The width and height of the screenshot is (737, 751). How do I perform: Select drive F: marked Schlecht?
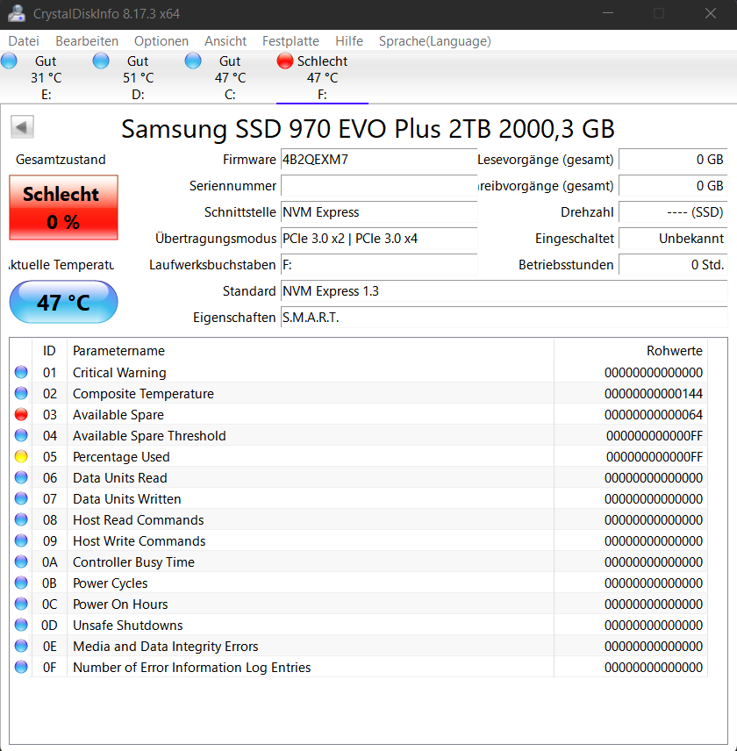[x=322, y=77]
